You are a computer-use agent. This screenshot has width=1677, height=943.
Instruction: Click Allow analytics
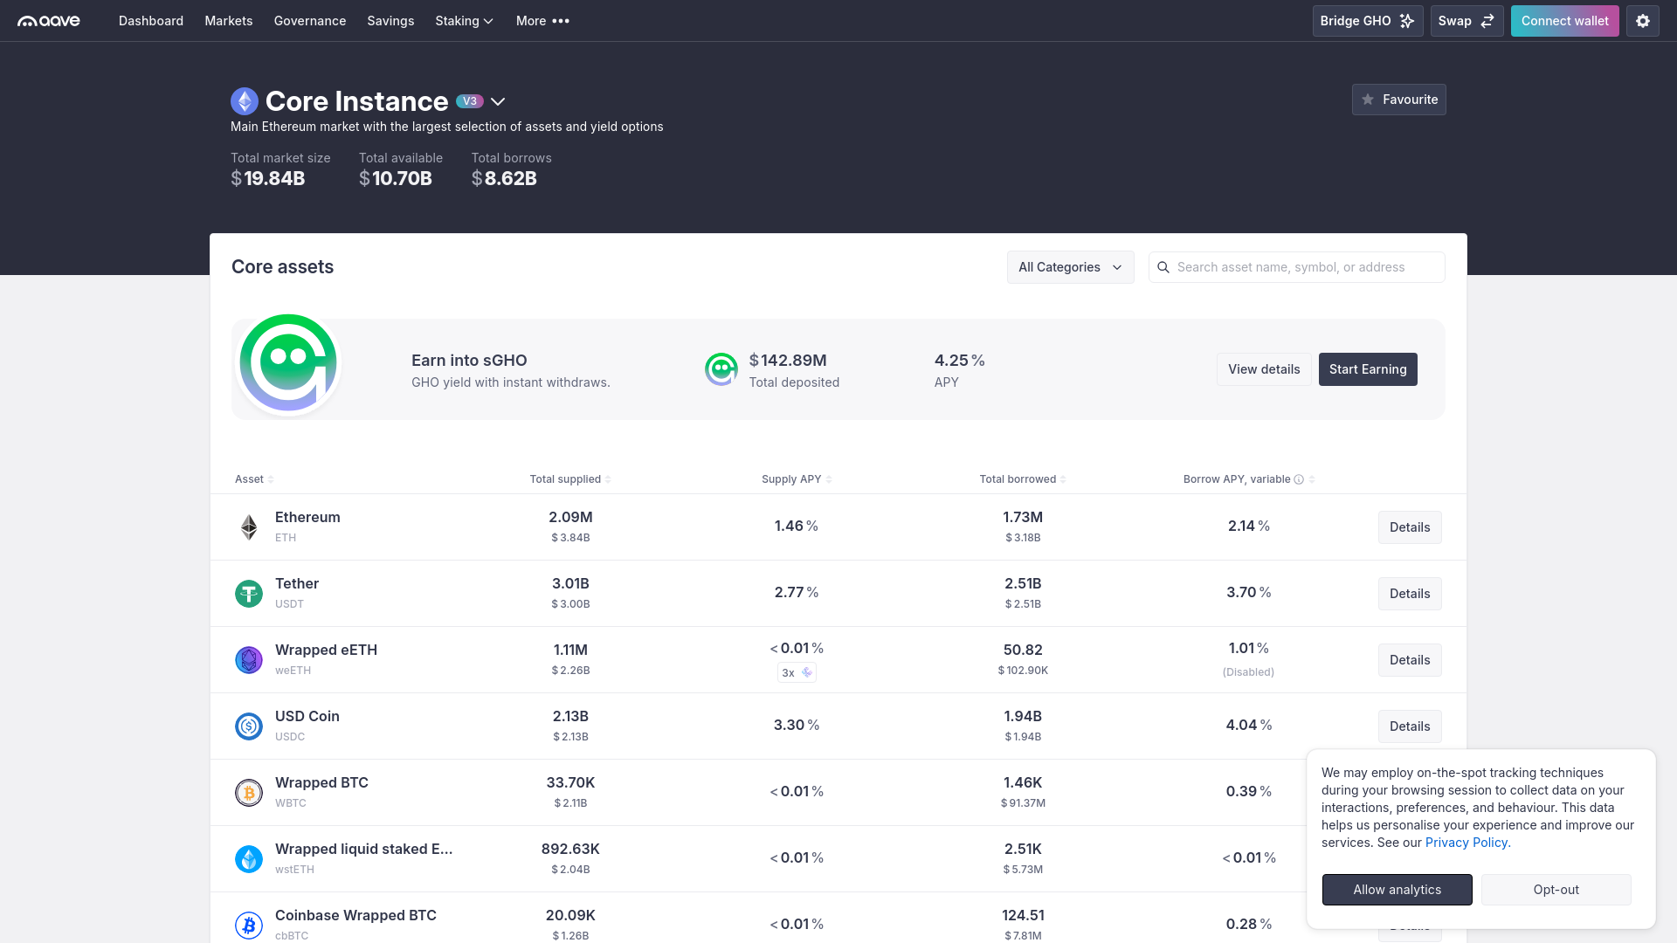pyautogui.click(x=1397, y=890)
